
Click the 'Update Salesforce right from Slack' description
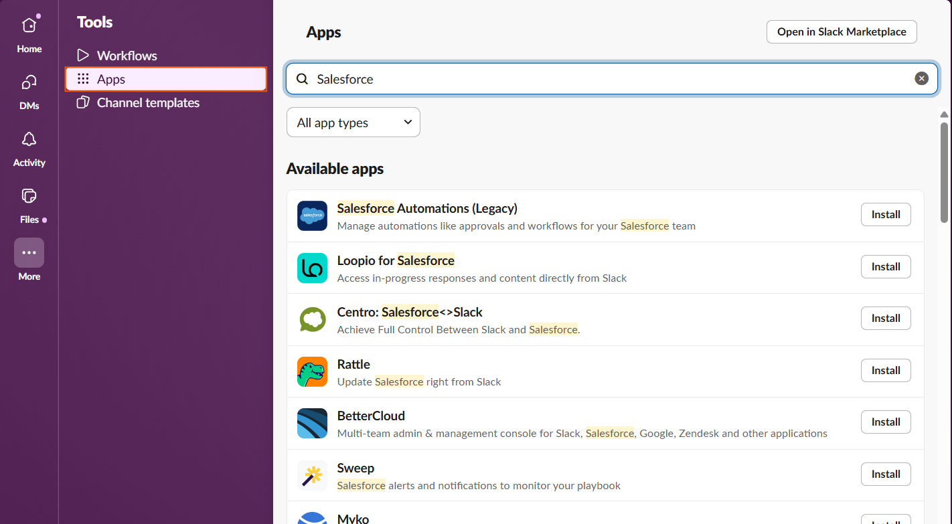point(419,381)
